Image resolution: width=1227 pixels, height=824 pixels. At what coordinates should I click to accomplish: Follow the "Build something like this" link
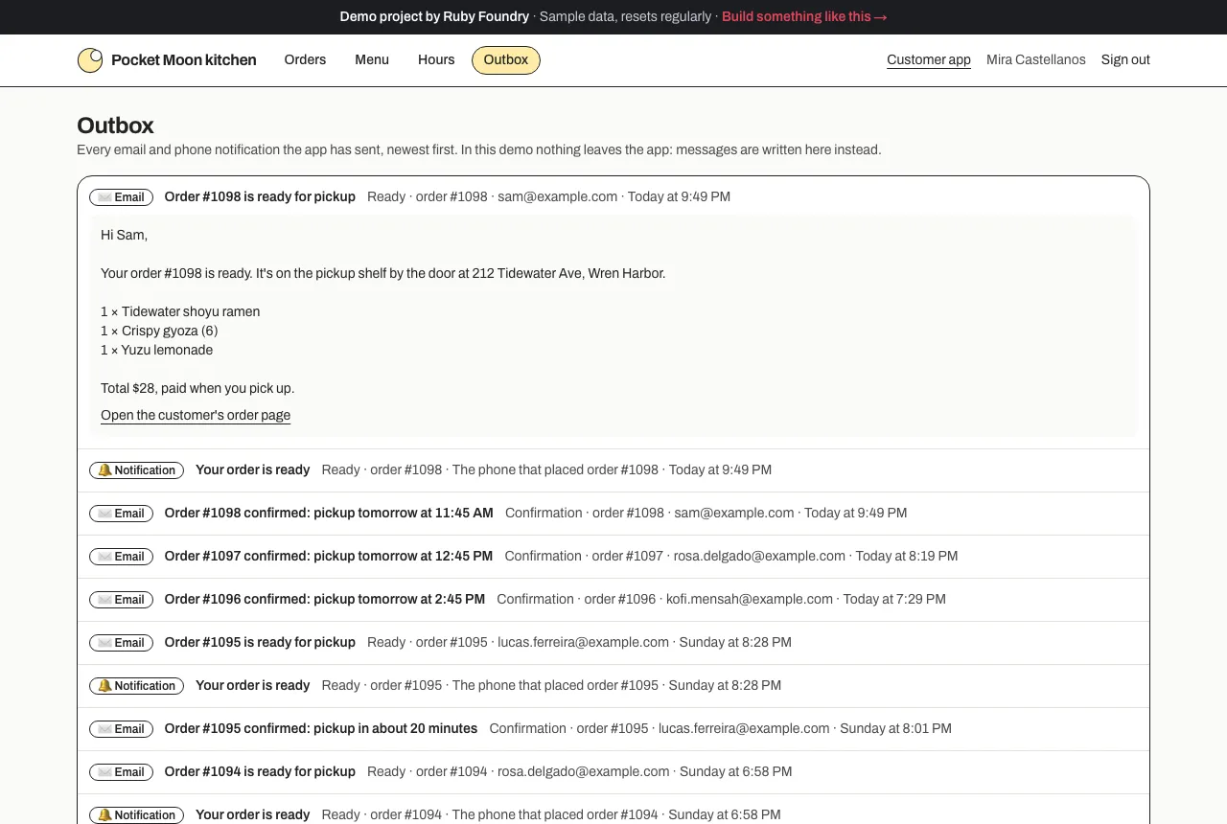click(804, 16)
